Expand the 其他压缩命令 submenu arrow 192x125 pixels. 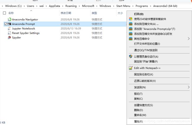tap(188, 39)
